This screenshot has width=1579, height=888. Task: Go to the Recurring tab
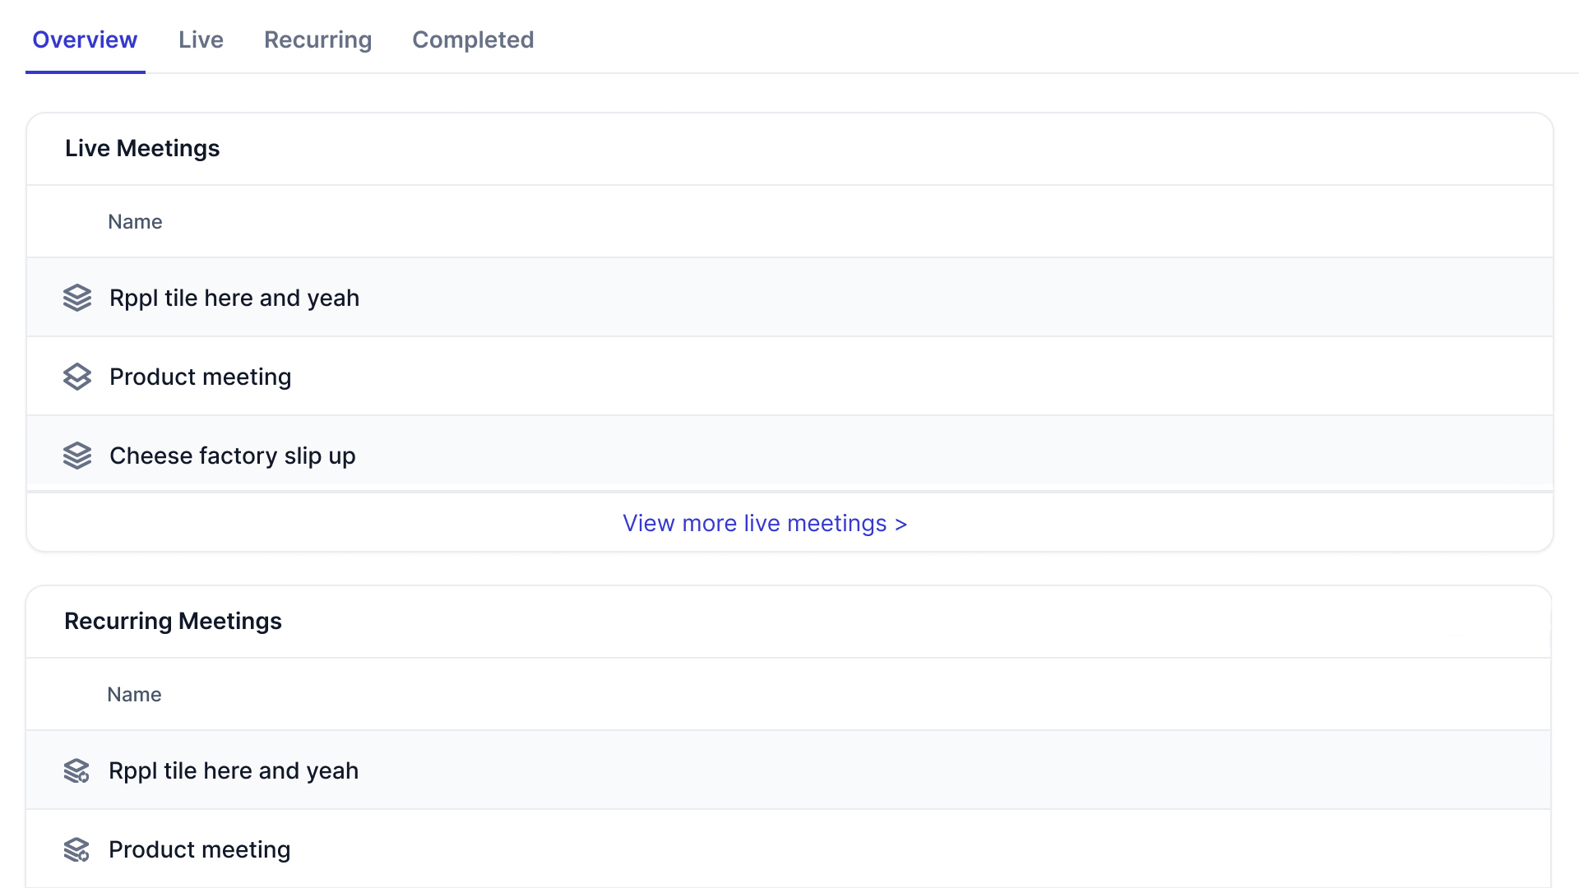pyautogui.click(x=317, y=39)
